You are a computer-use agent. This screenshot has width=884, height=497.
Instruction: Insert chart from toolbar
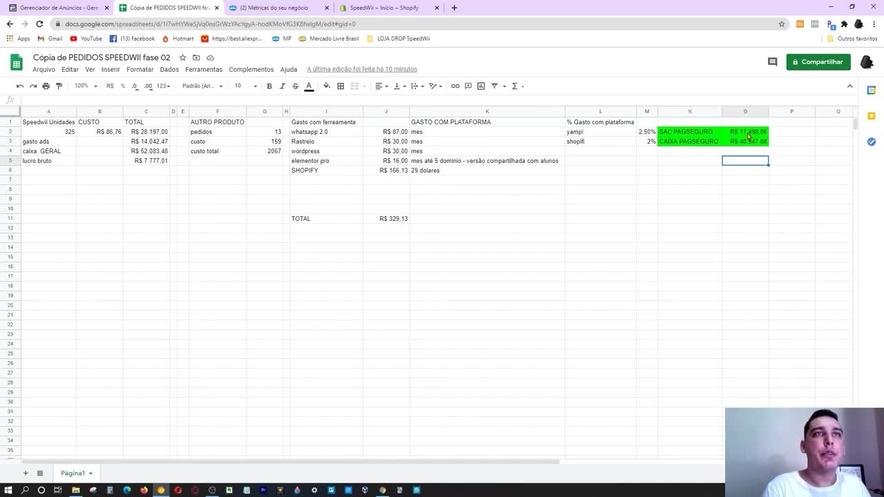pyautogui.click(x=481, y=86)
